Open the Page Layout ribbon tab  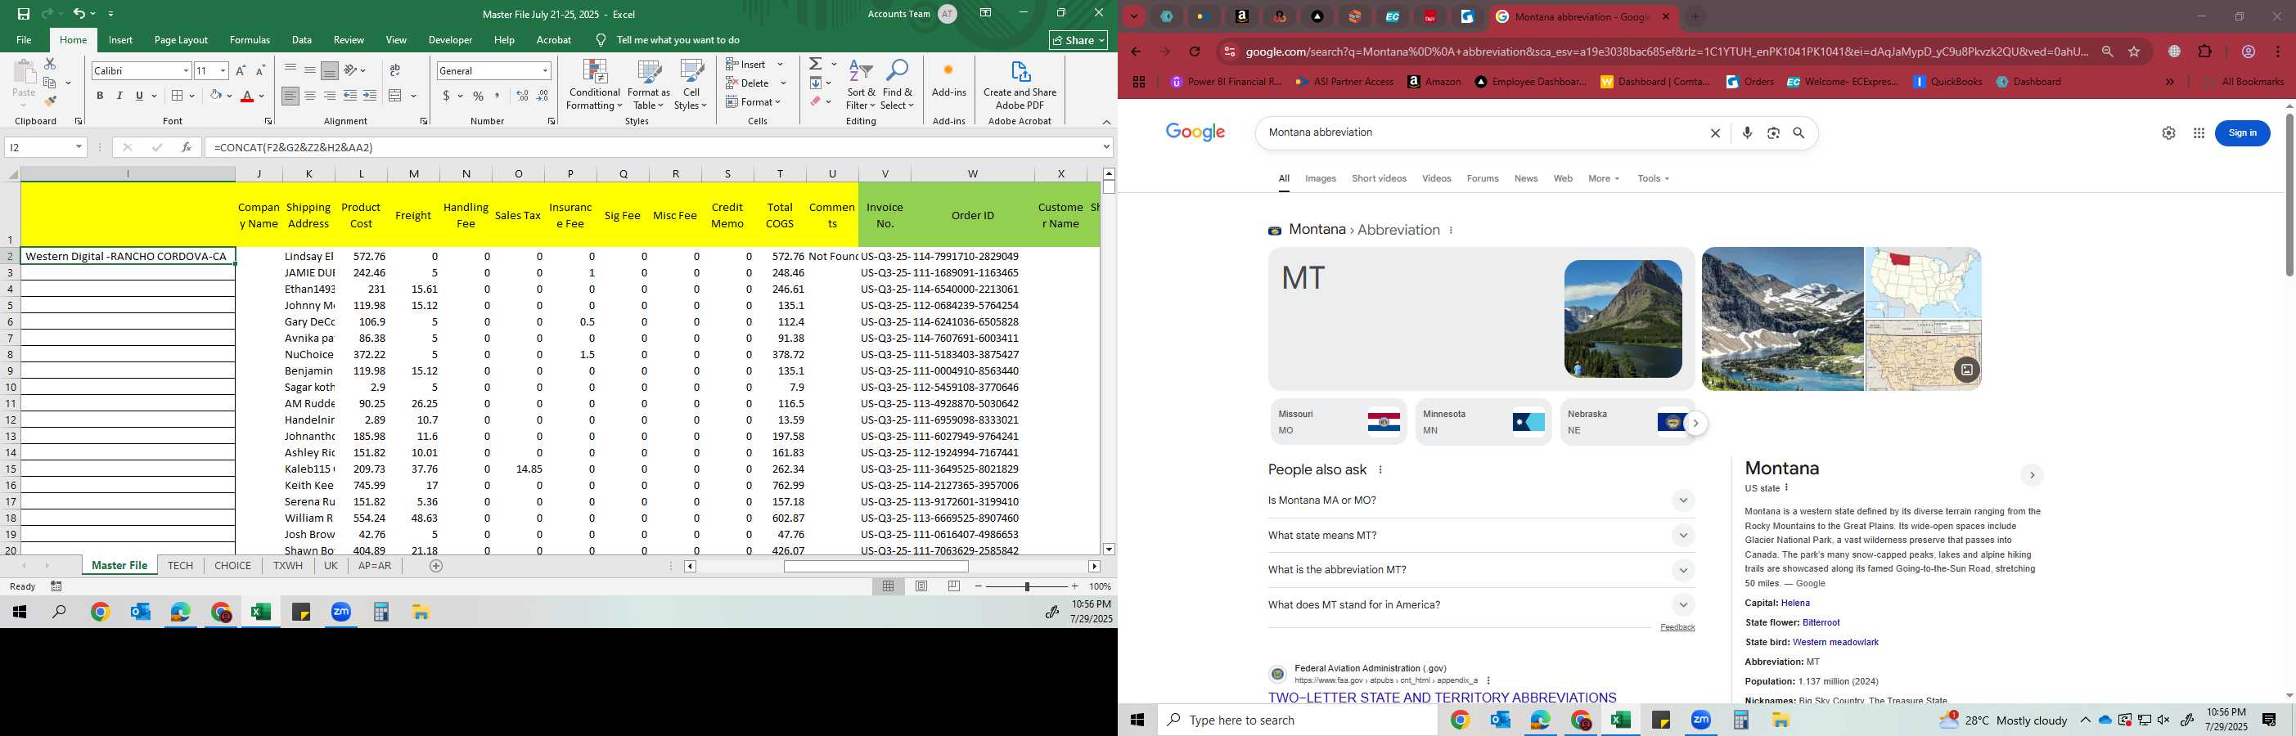tap(181, 40)
